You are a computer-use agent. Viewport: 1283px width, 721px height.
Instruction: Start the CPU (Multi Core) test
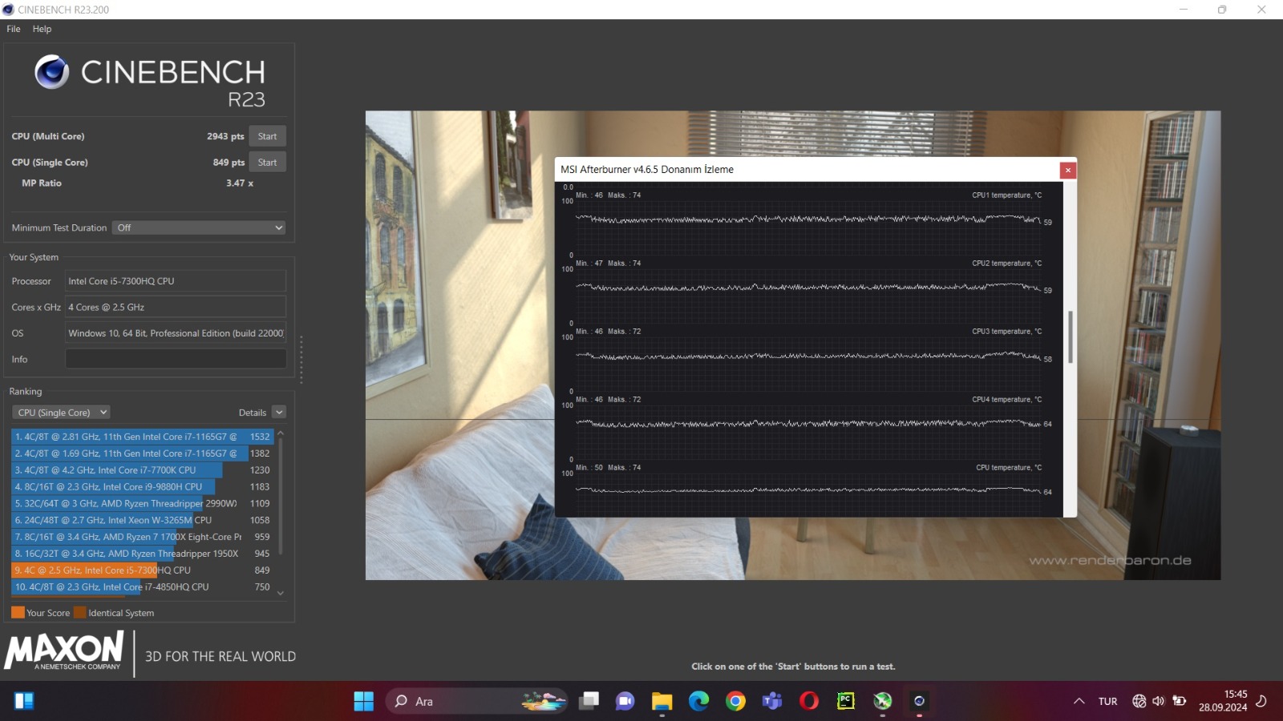(x=267, y=136)
